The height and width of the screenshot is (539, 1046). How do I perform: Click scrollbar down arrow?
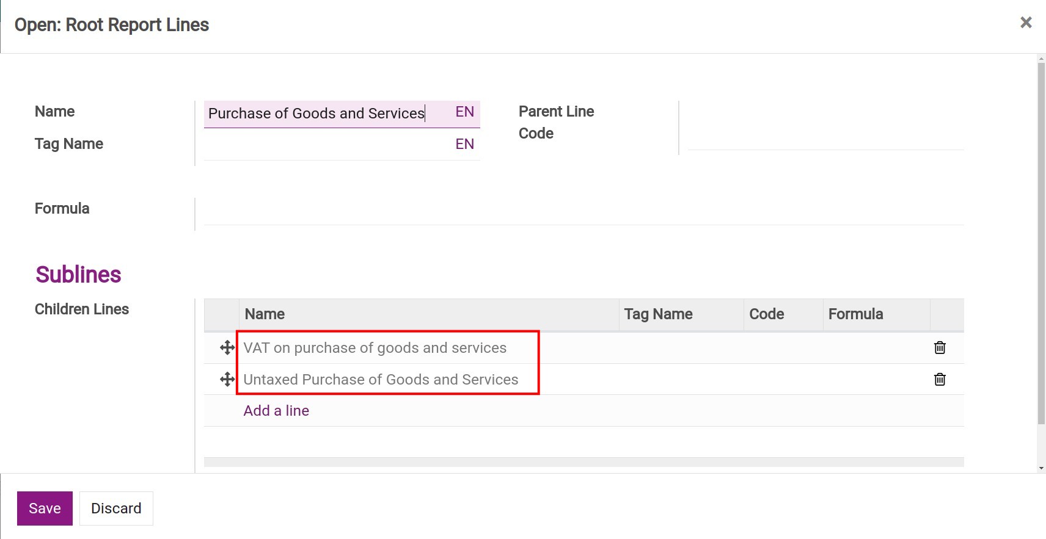coord(1041,468)
